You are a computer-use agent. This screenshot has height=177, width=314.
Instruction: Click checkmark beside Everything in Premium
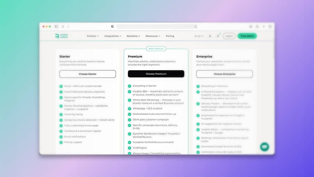pos(198,86)
